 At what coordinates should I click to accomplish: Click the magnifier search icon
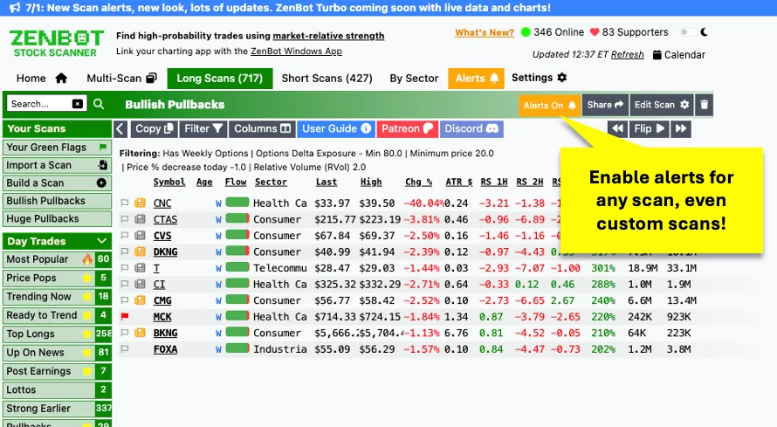[x=99, y=104]
